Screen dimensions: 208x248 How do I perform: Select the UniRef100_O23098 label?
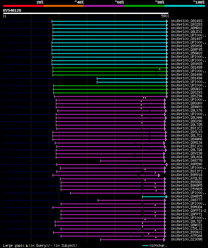point(187,239)
